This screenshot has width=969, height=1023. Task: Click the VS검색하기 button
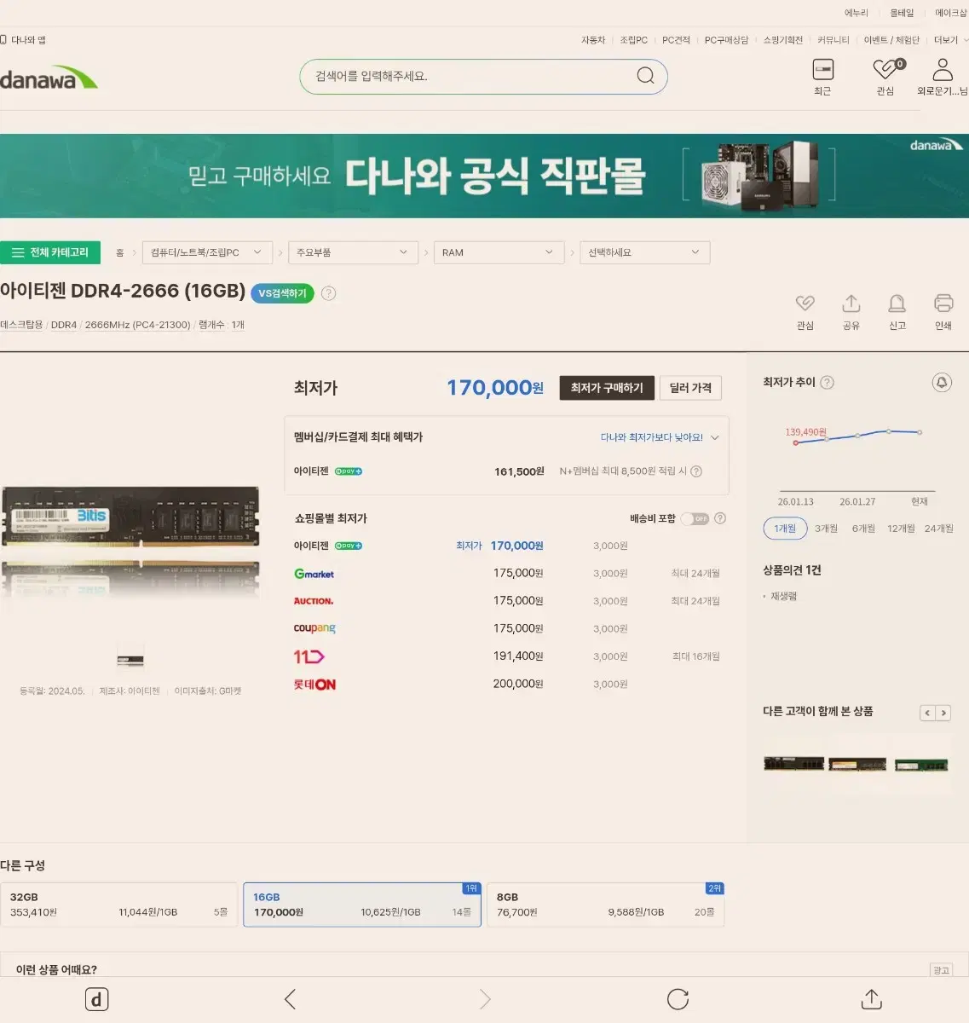[283, 293]
